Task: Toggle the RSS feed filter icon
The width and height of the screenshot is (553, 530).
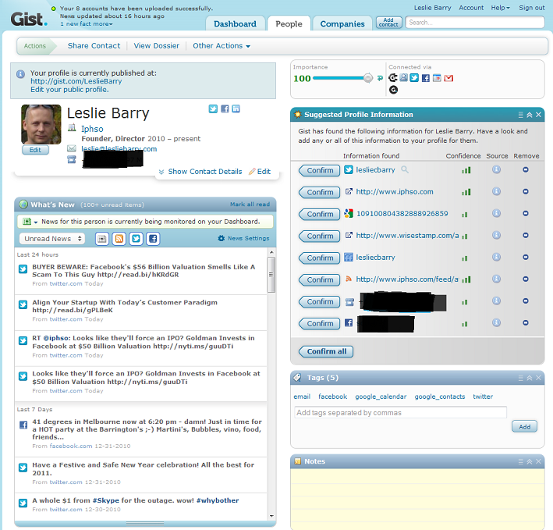Action: click(119, 239)
